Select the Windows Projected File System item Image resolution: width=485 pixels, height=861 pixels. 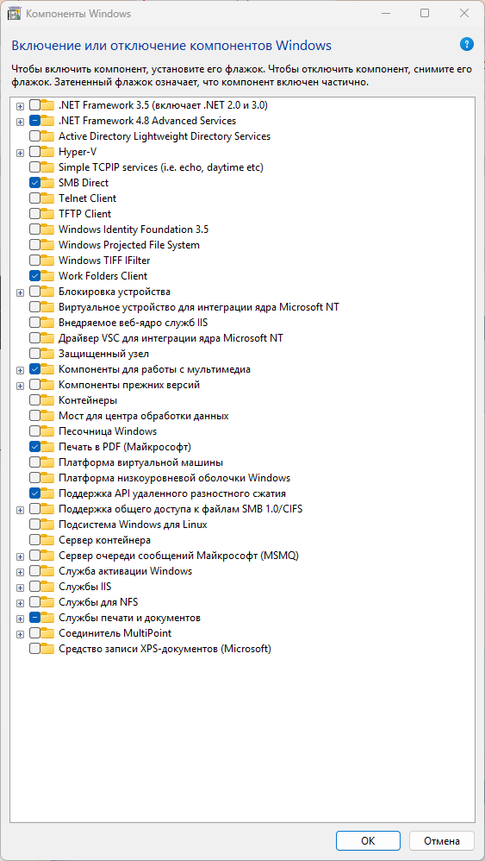pos(129,245)
